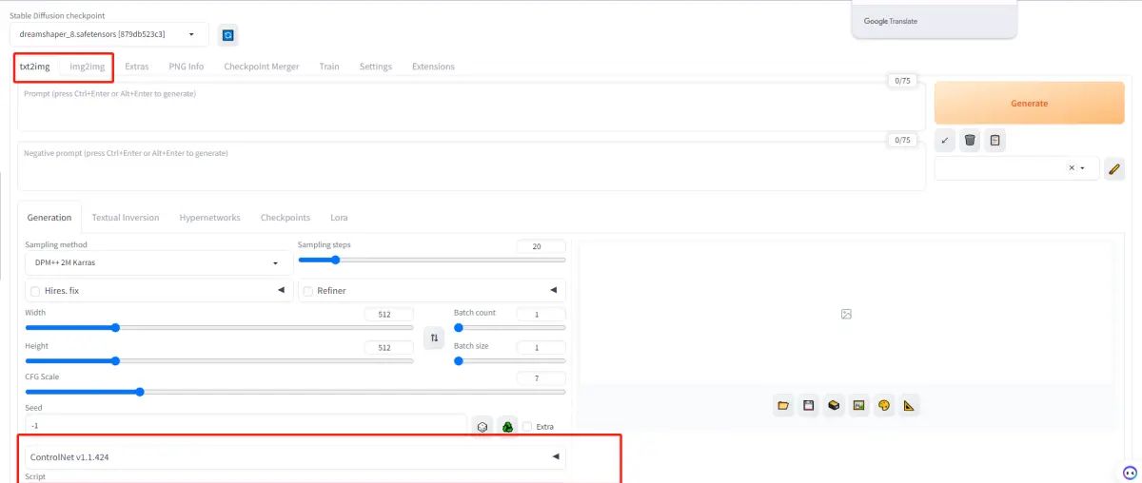Click the green recycle reuse seed icon
Image resolution: width=1142 pixels, height=483 pixels.
click(x=508, y=427)
